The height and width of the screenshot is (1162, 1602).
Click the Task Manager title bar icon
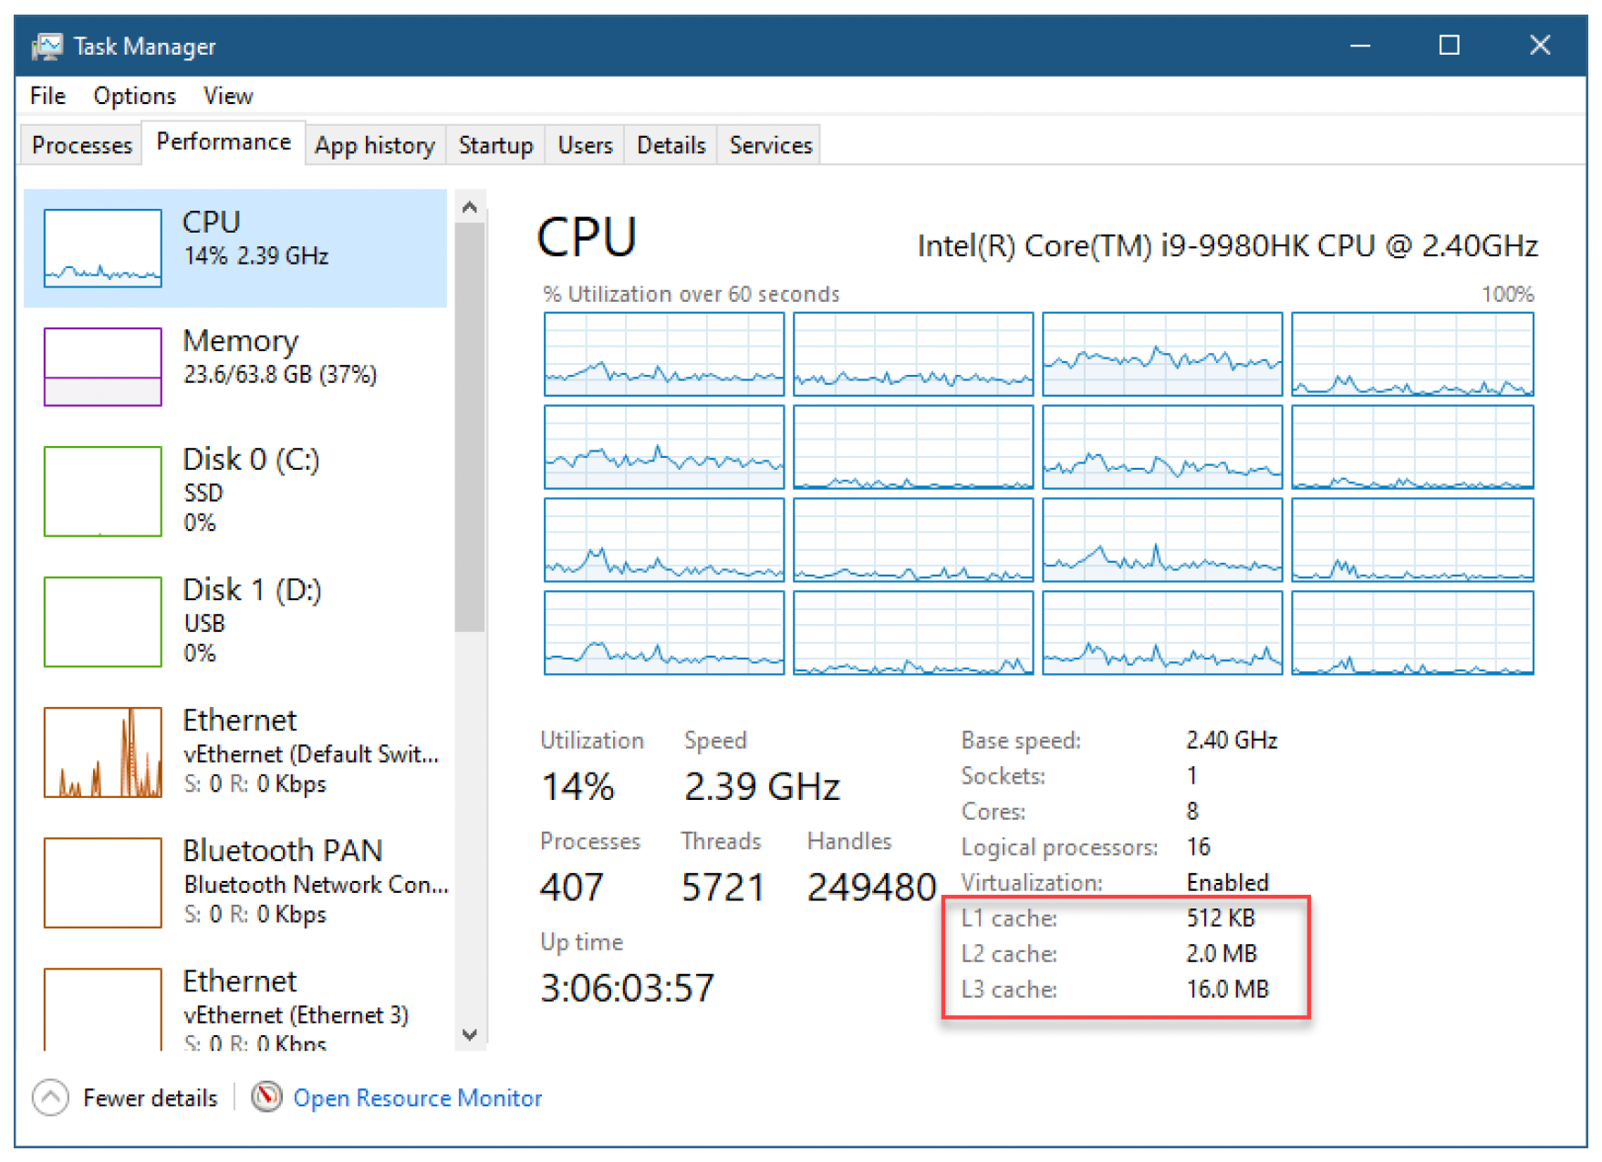coord(47,46)
